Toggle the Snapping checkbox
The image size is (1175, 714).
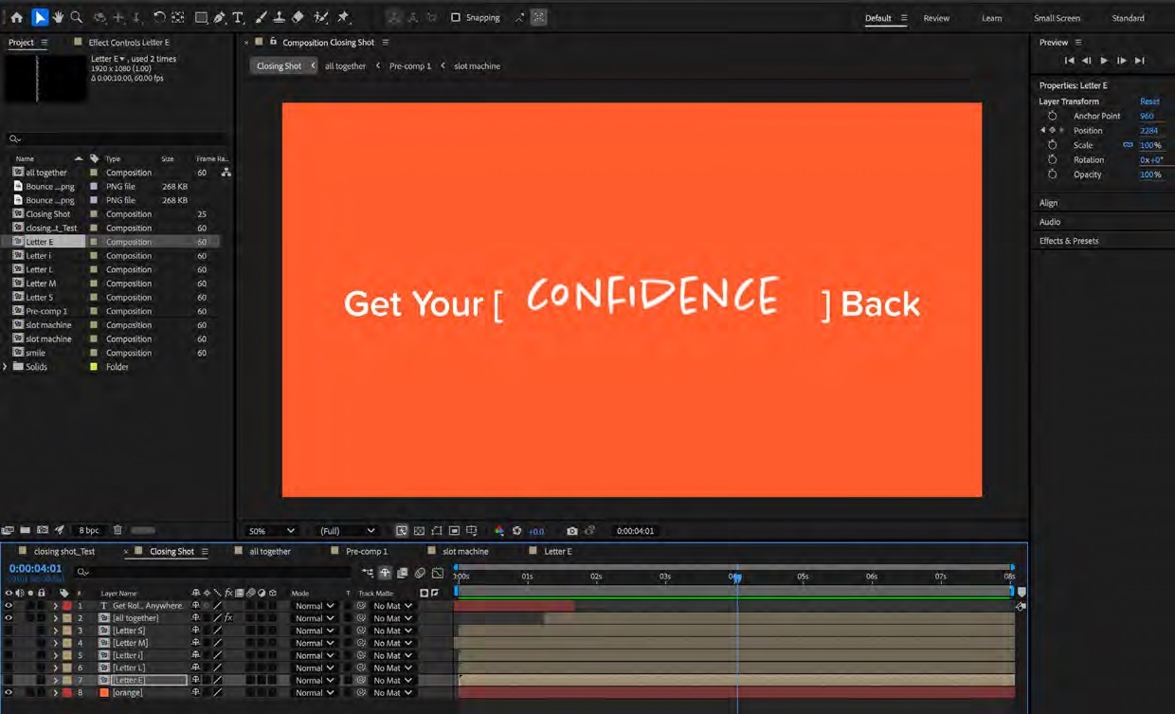click(x=456, y=17)
